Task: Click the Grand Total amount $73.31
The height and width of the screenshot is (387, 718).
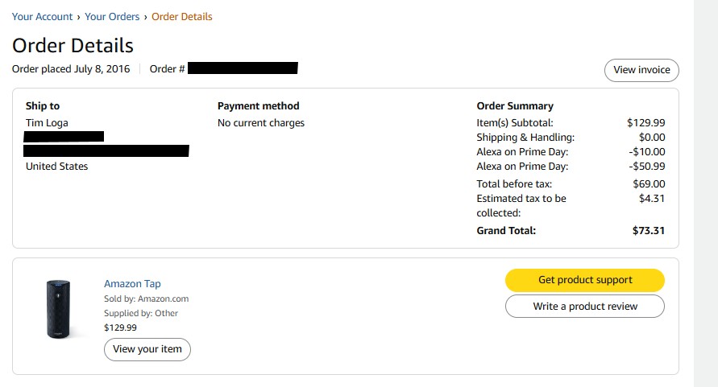Action: [649, 230]
